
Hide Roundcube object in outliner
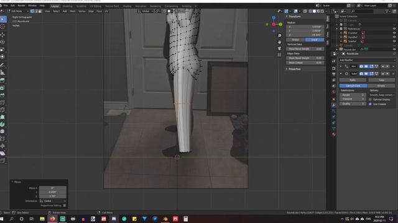coord(394,50)
